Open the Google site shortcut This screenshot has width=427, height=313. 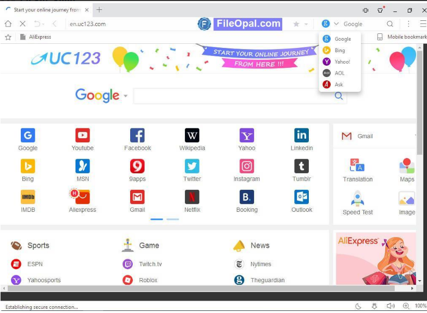[x=28, y=140]
